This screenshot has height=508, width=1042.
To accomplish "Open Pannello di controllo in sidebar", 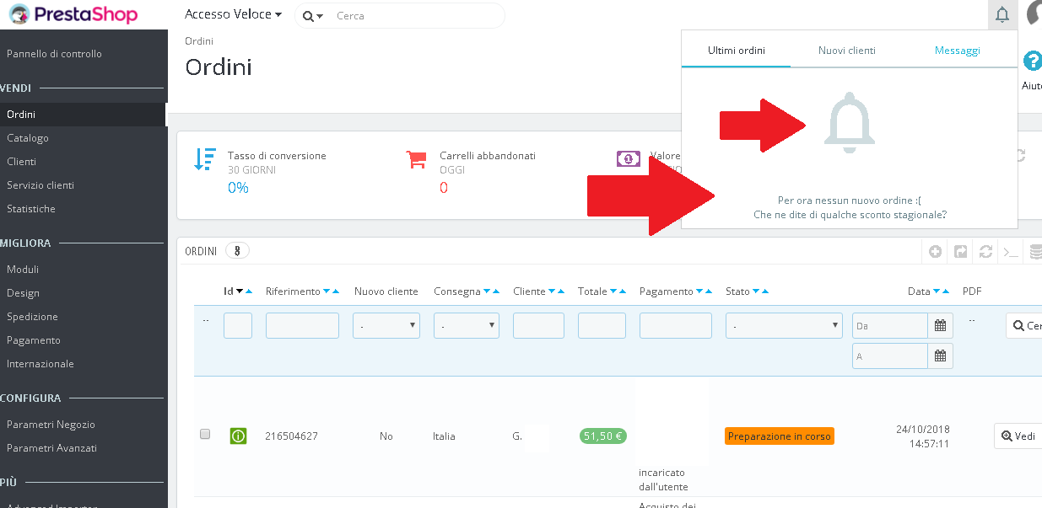I will 54,54.
